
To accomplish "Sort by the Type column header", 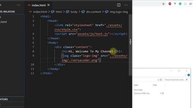I will tap(136, 85).
